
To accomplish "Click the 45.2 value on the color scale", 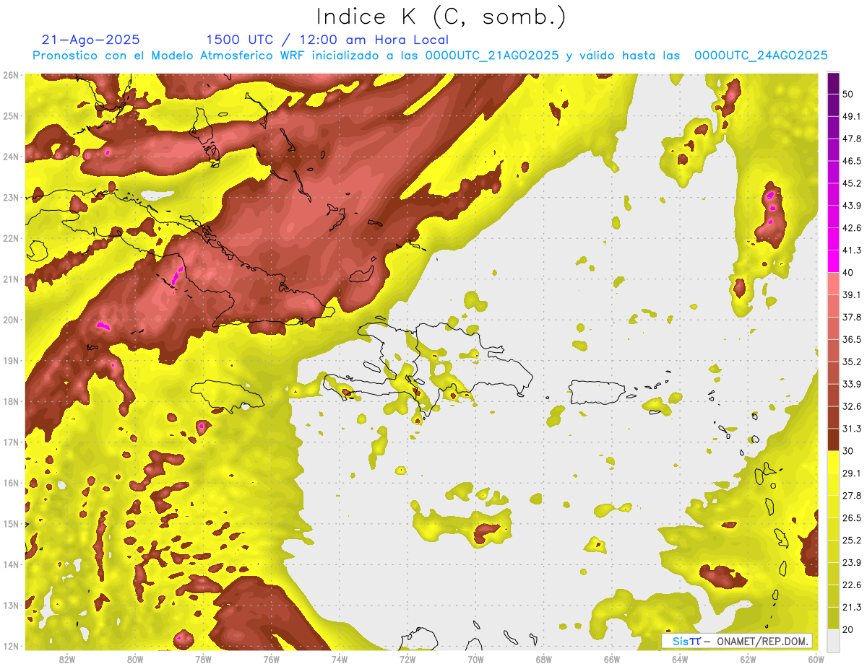I will coord(851,183).
